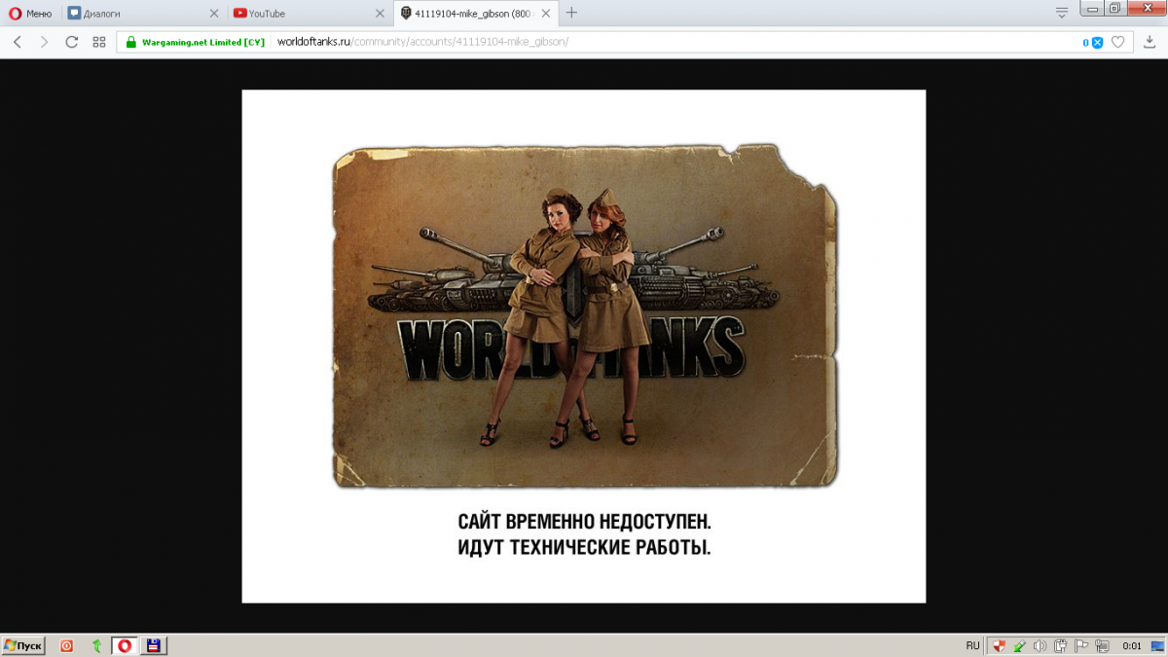This screenshot has width=1168, height=657.
Task: Click the World of Tanks maintenance image
Action: click(x=584, y=316)
